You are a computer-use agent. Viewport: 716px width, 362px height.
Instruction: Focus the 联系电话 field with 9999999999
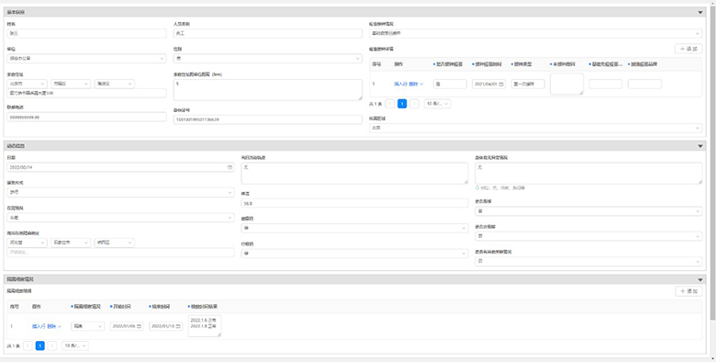87,117
